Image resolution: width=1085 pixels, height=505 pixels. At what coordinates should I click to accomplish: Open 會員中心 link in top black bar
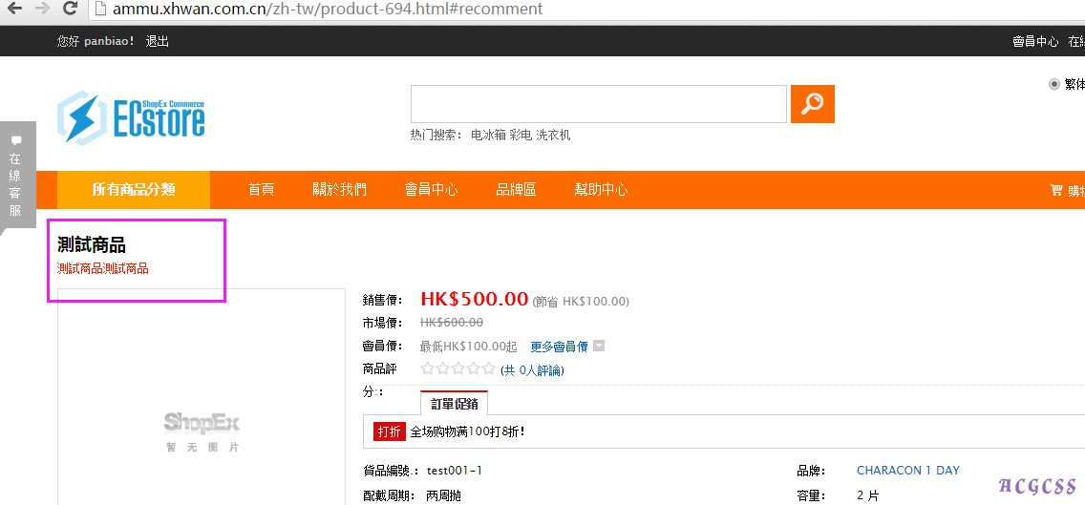(1035, 41)
